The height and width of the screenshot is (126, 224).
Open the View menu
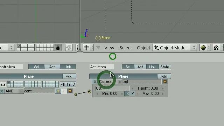pyautogui.click(x=109, y=48)
